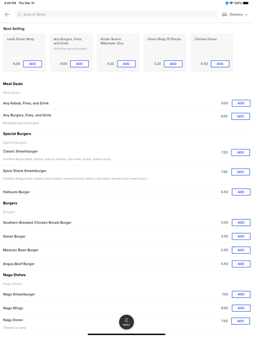
Task: Add Classic Smashburger to order
Action: coord(241,153)
